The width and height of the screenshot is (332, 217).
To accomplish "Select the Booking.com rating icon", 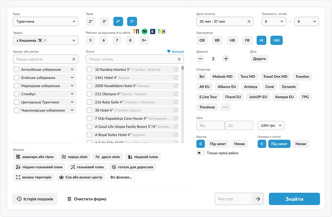I will tap(153, 32).
